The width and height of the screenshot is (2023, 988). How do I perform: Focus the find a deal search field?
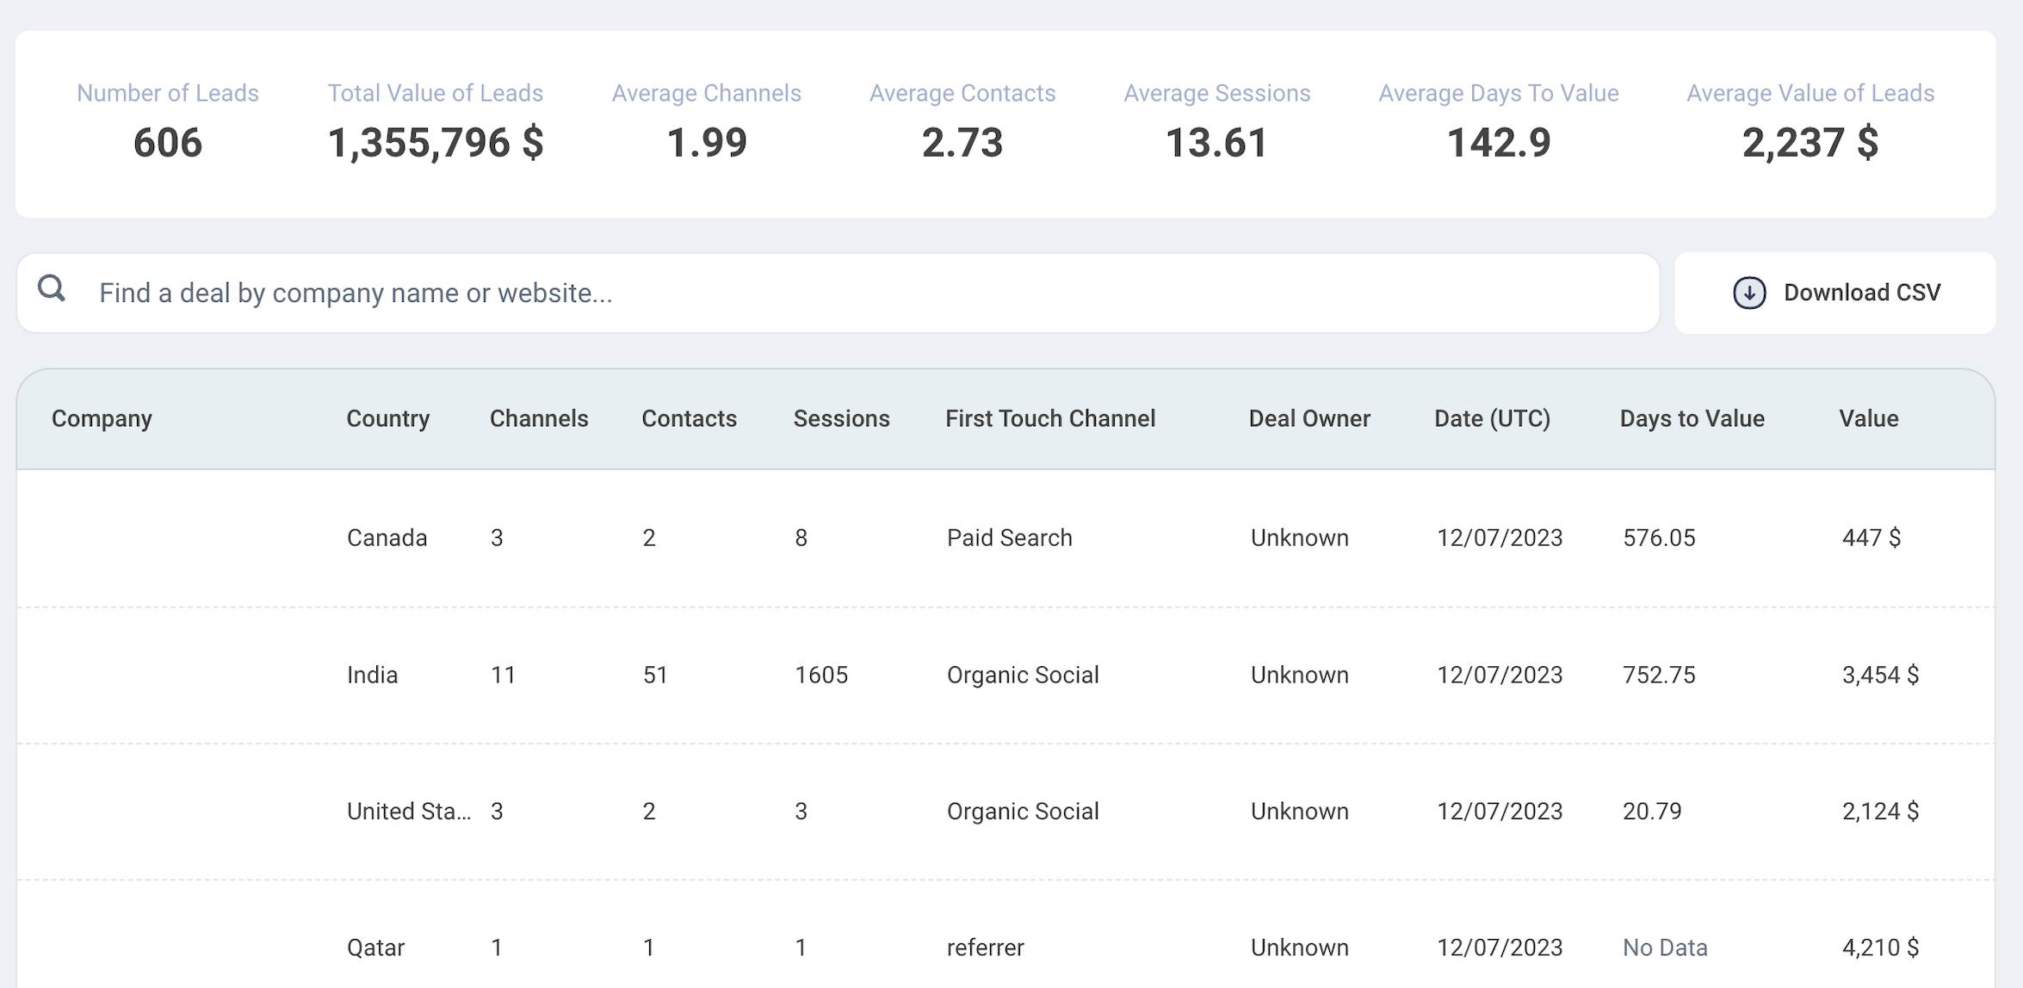pyautogui.click(x=838, y=293)
